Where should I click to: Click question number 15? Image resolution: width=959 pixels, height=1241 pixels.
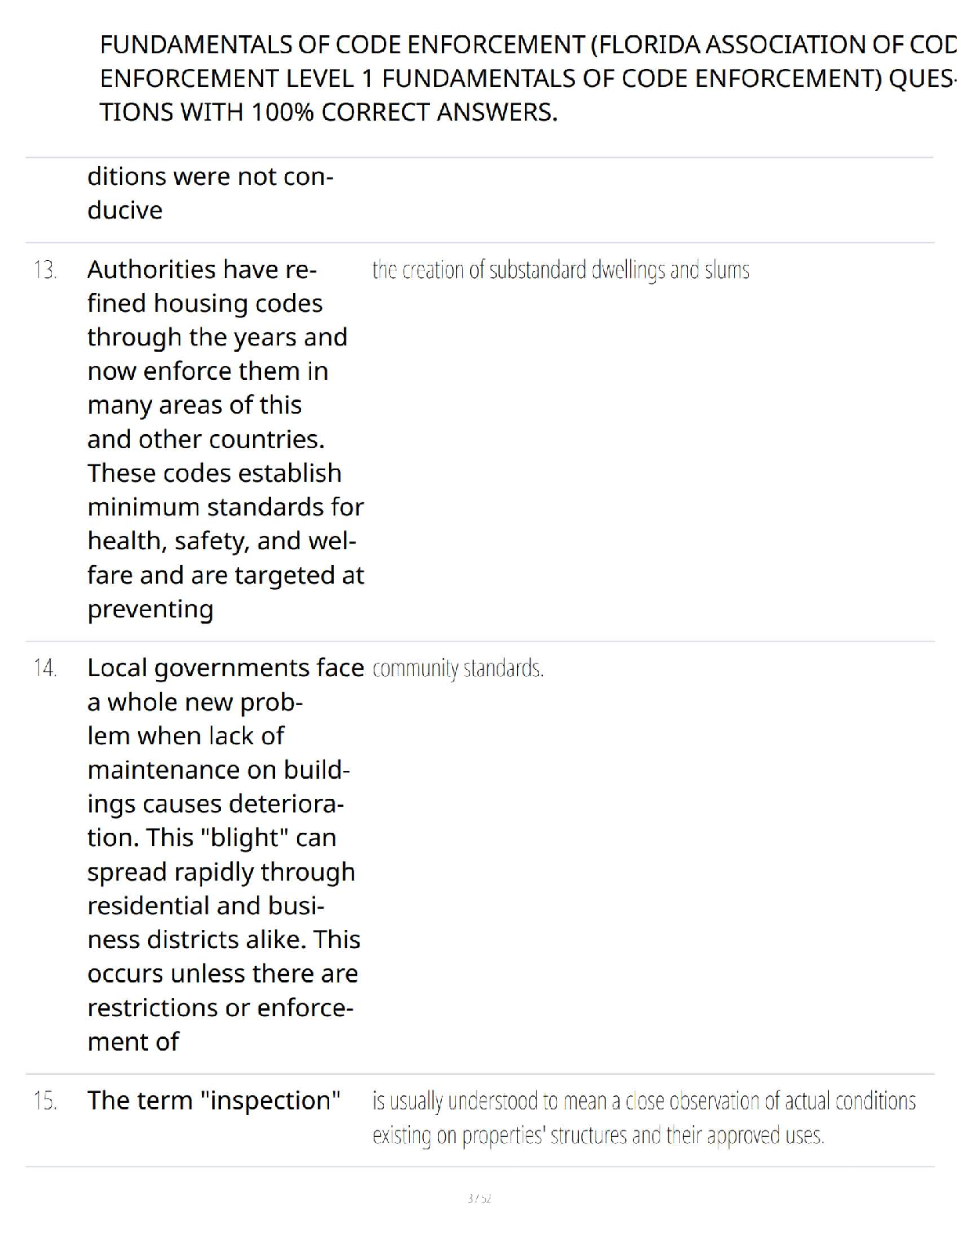pyautogui.click(x=45, y=1101)
